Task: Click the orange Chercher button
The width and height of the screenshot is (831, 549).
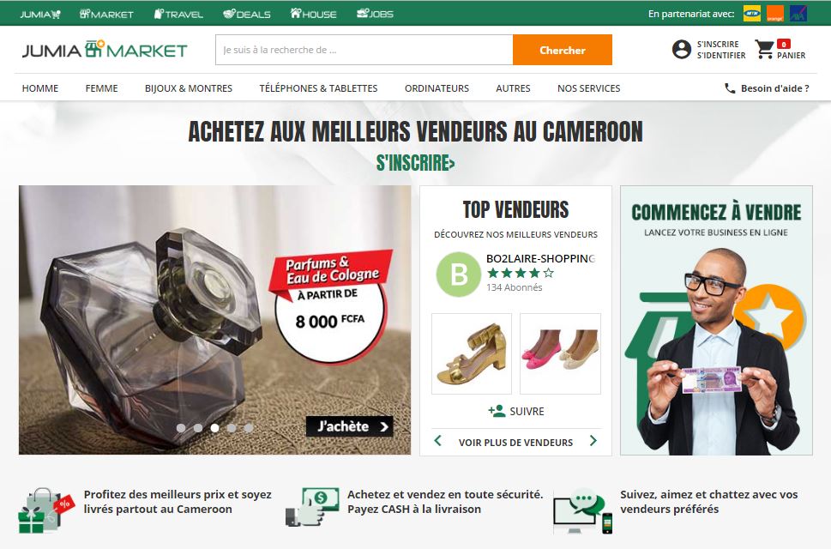Action: [563, 50]
